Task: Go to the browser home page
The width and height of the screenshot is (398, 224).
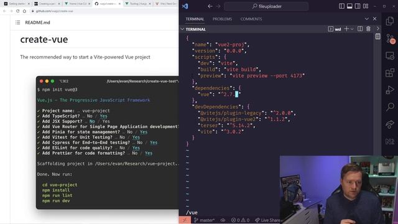Action: [24, 11]
